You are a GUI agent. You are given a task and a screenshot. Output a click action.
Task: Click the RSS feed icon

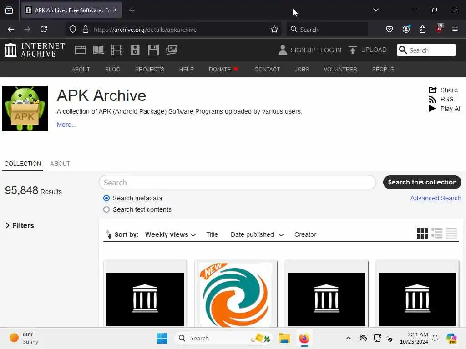(x=432, y=100)
